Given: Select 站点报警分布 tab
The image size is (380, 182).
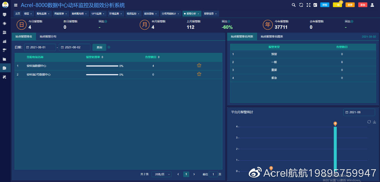Looking at the screenshot, I should [x=48, y=36].
